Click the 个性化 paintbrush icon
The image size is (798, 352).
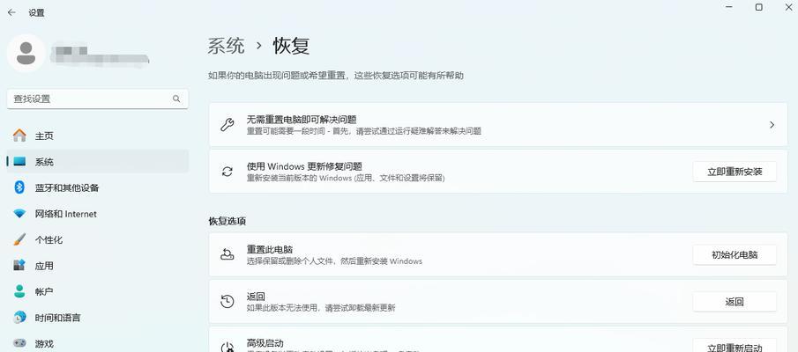click(19, 239)
